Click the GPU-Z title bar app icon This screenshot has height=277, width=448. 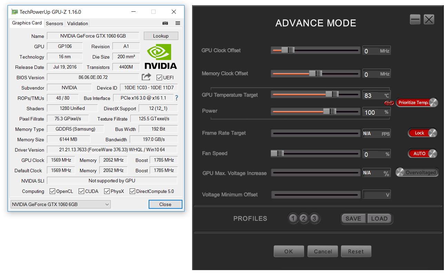[14, 12]
